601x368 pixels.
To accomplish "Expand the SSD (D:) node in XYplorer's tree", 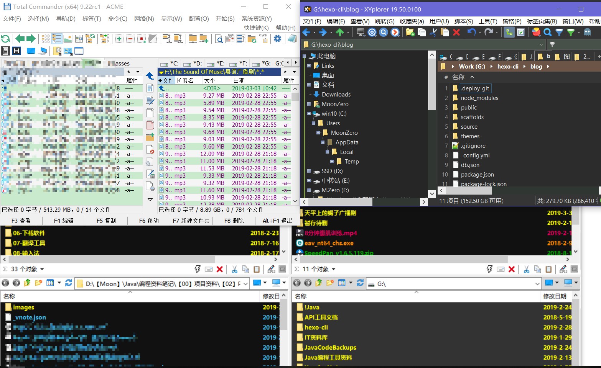I will 309,171.
